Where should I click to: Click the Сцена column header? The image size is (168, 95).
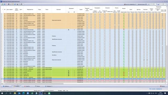click(81, 9)
